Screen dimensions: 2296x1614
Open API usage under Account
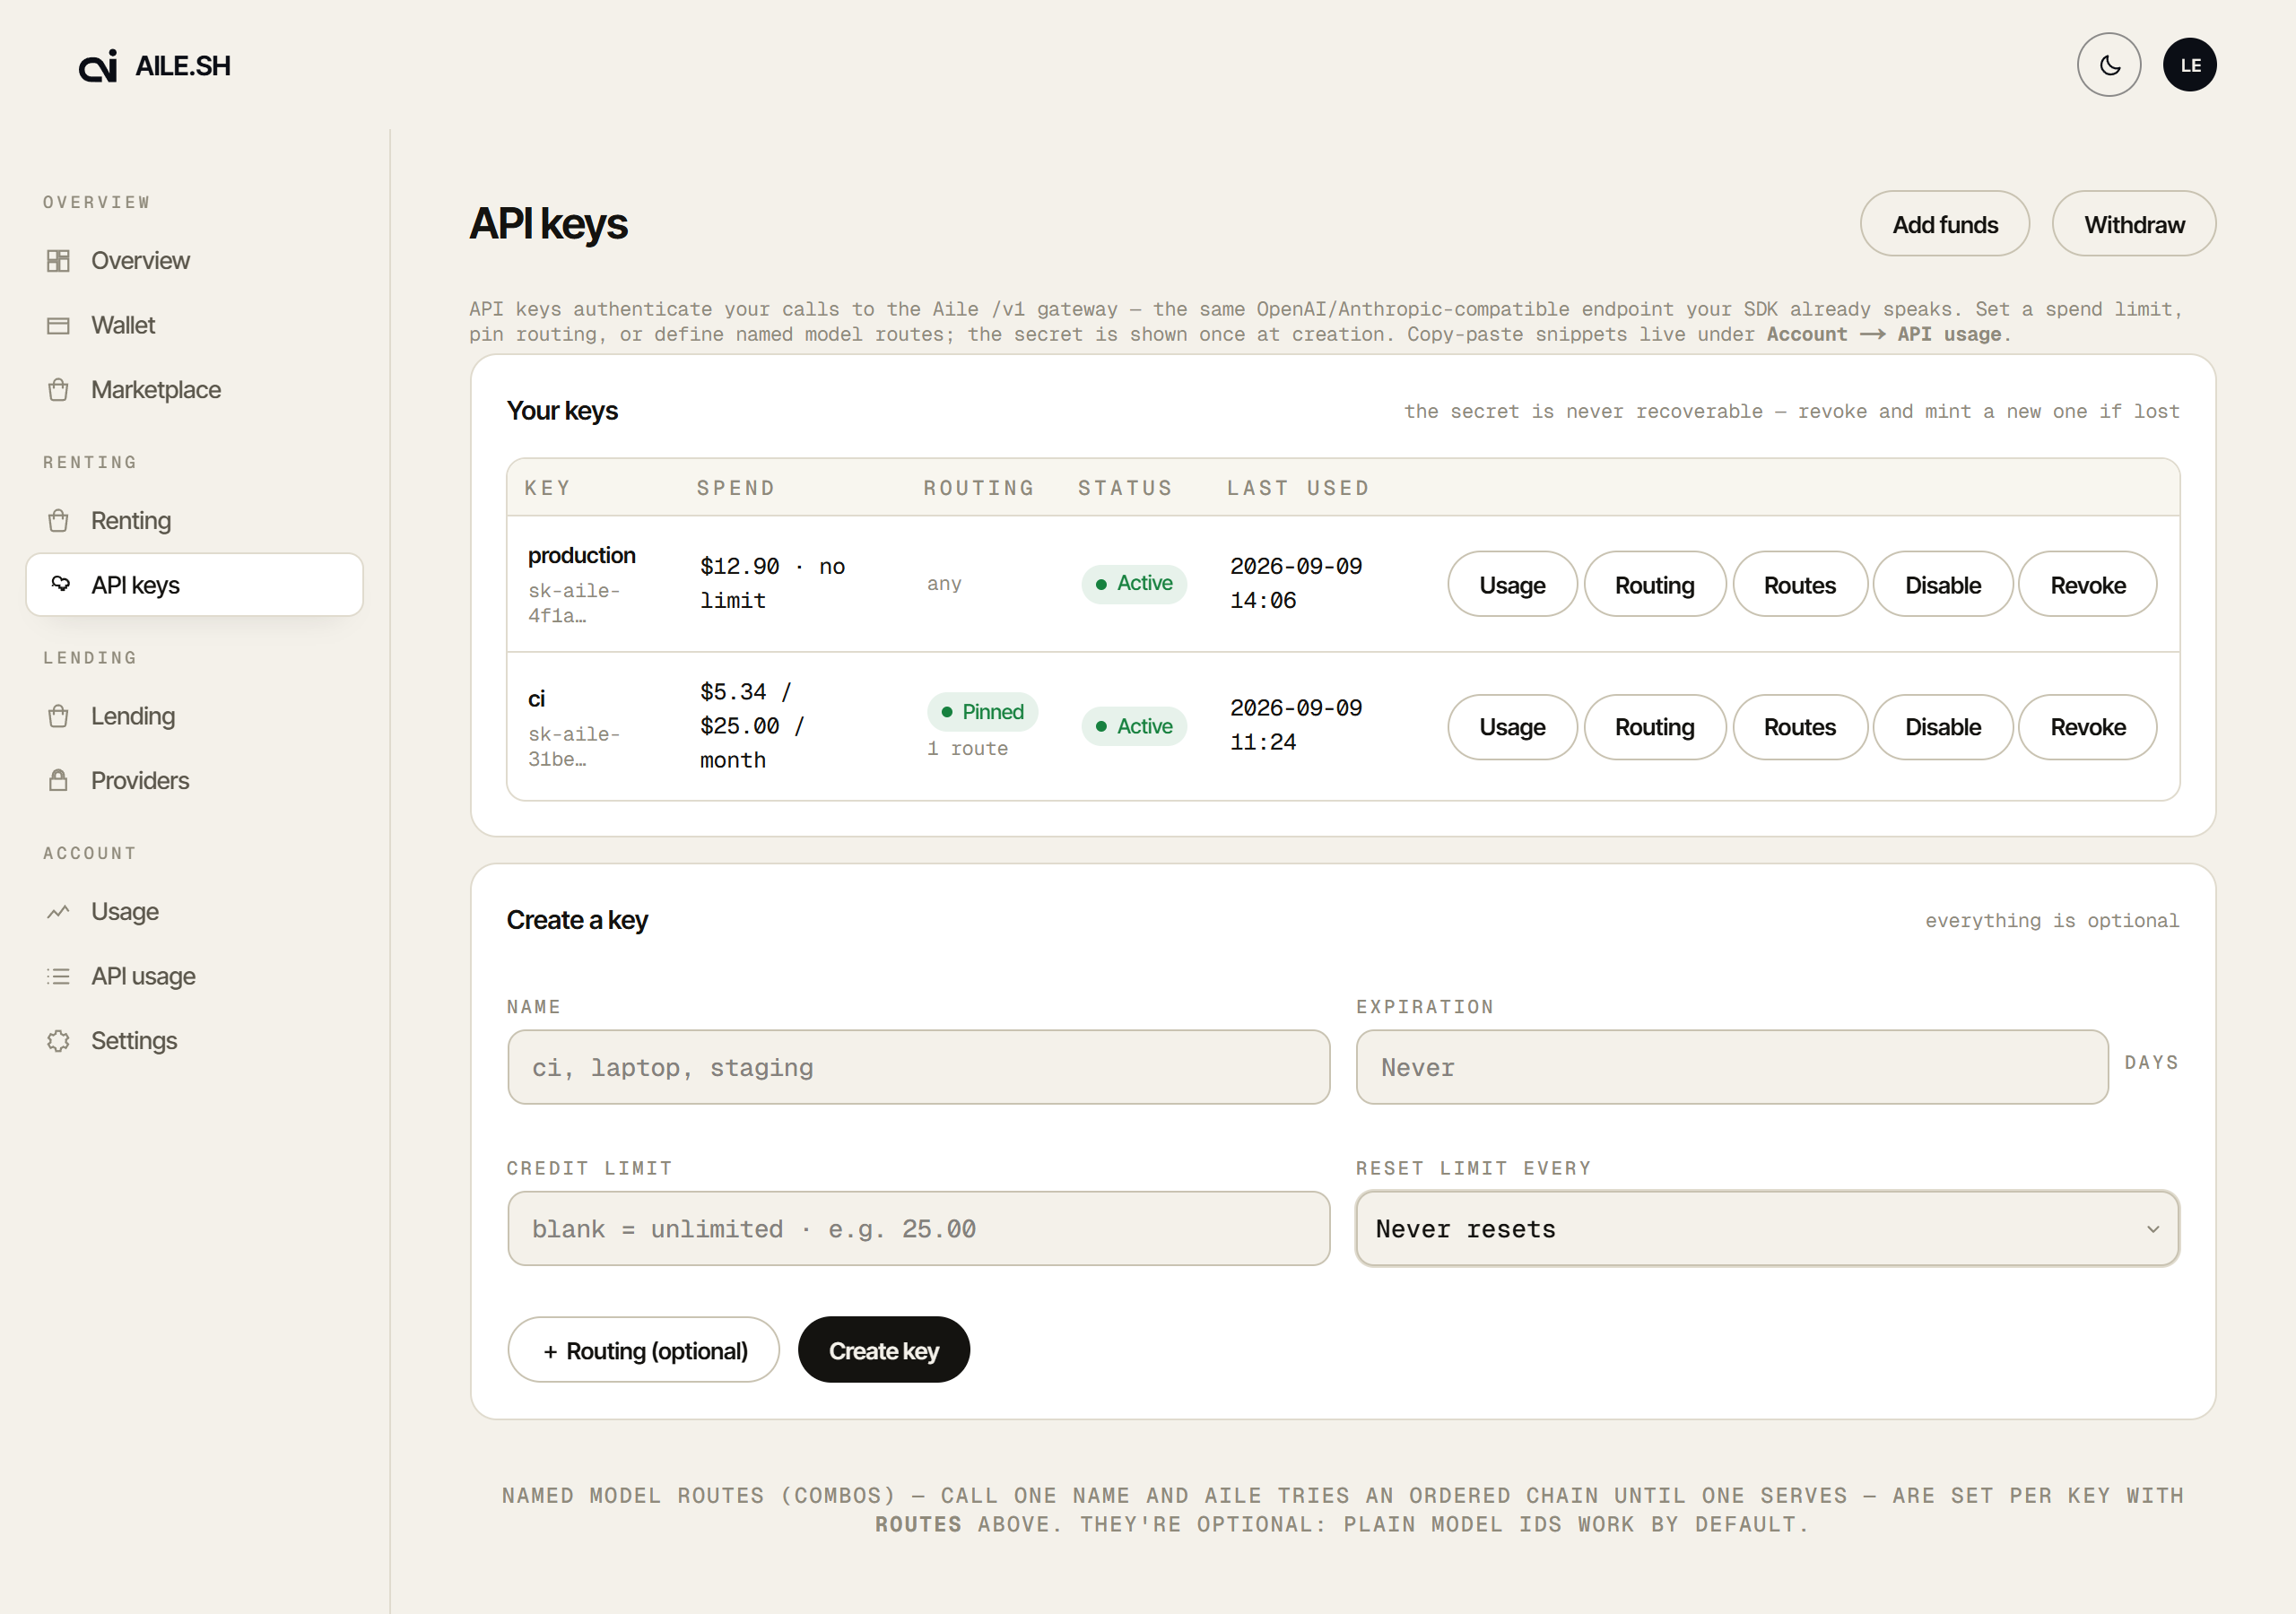tap(194, 976)
